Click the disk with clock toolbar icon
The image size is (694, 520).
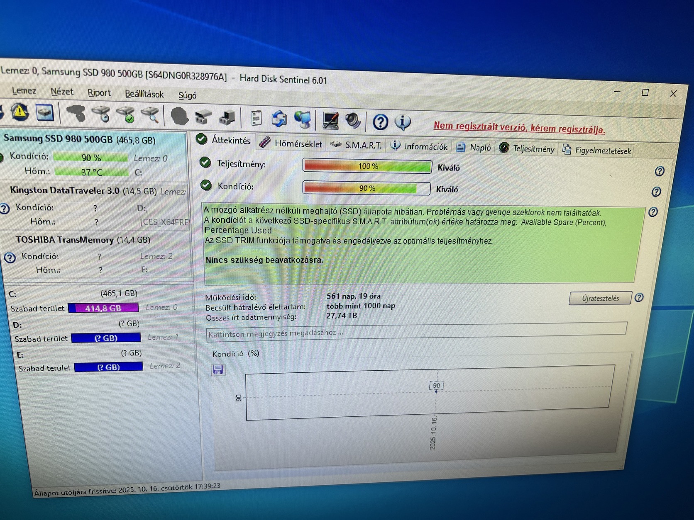pos(101,114)
